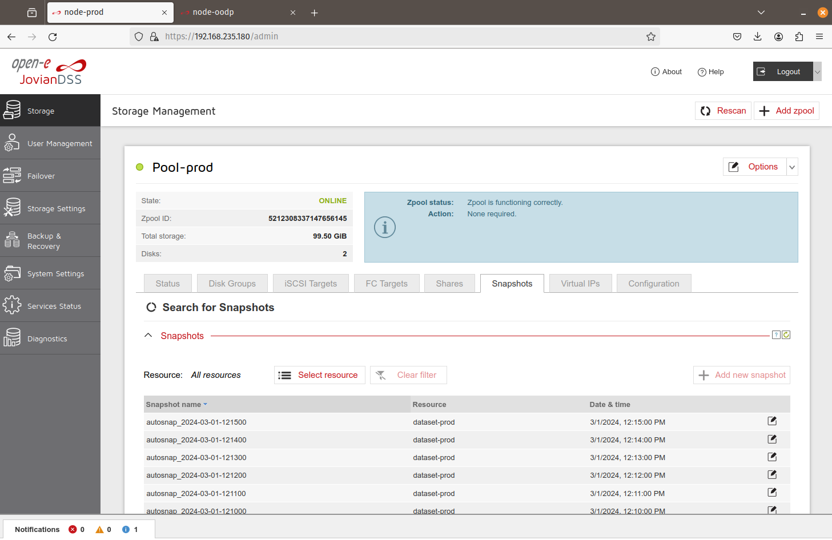Click the Search for Snapshots spinner icon
This screenshot has width=832, height=540.
pyautogui.click(x=151, y=307)
